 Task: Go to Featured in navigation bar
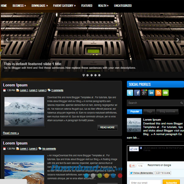(x=87, y=6)
